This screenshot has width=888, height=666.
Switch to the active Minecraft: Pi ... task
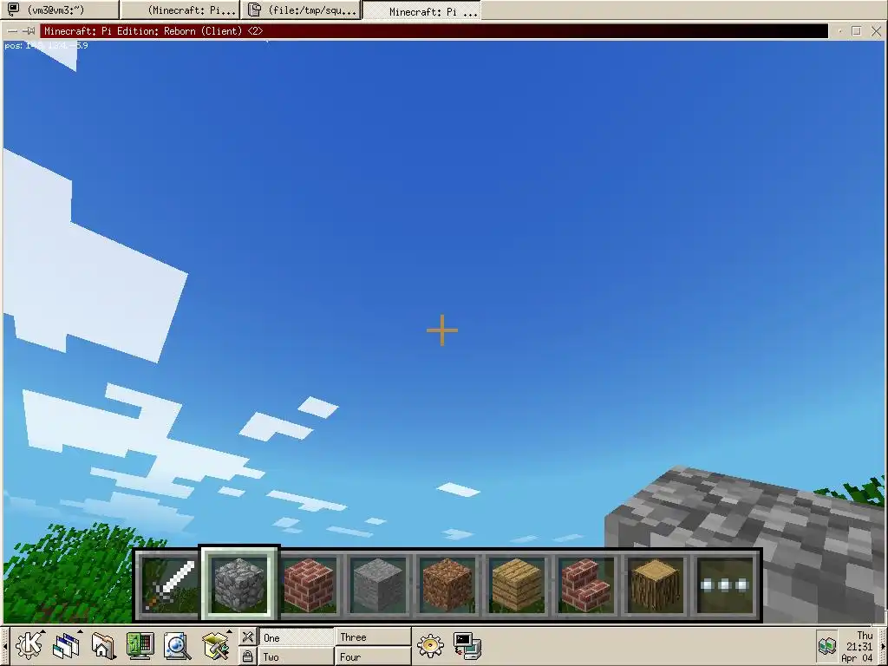coord(422,10)
